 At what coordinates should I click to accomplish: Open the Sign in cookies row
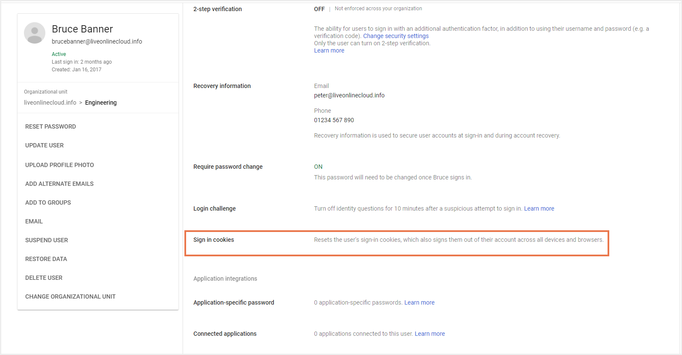pos(396,243)
